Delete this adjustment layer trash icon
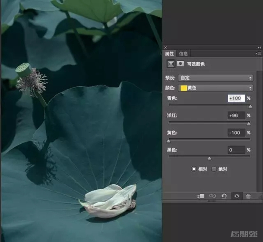Image resolution: width=263 pixels, height=242 pixels. (x=248, y=196)
